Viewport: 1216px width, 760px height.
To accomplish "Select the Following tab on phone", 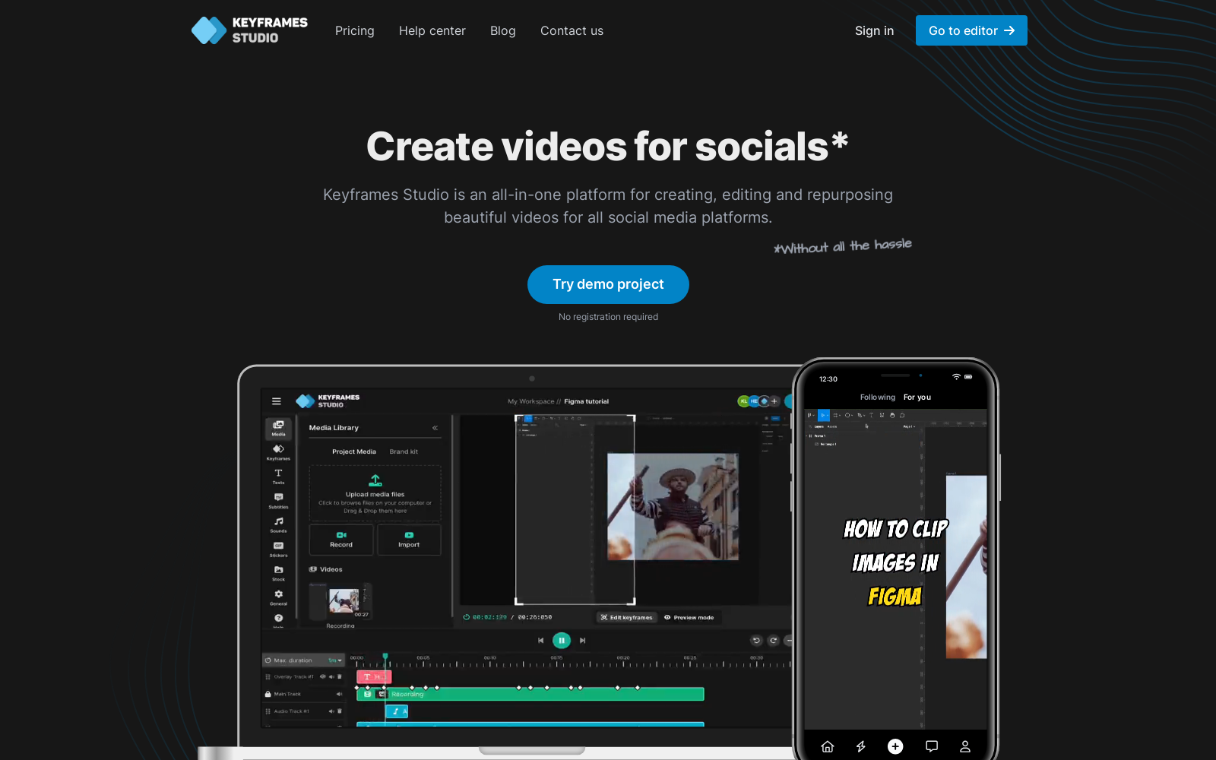I will tap(878, 397).
